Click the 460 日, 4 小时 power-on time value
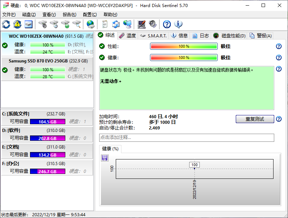Image resolution: width=288 pixels, height=218 pixels. pos(163,116)
